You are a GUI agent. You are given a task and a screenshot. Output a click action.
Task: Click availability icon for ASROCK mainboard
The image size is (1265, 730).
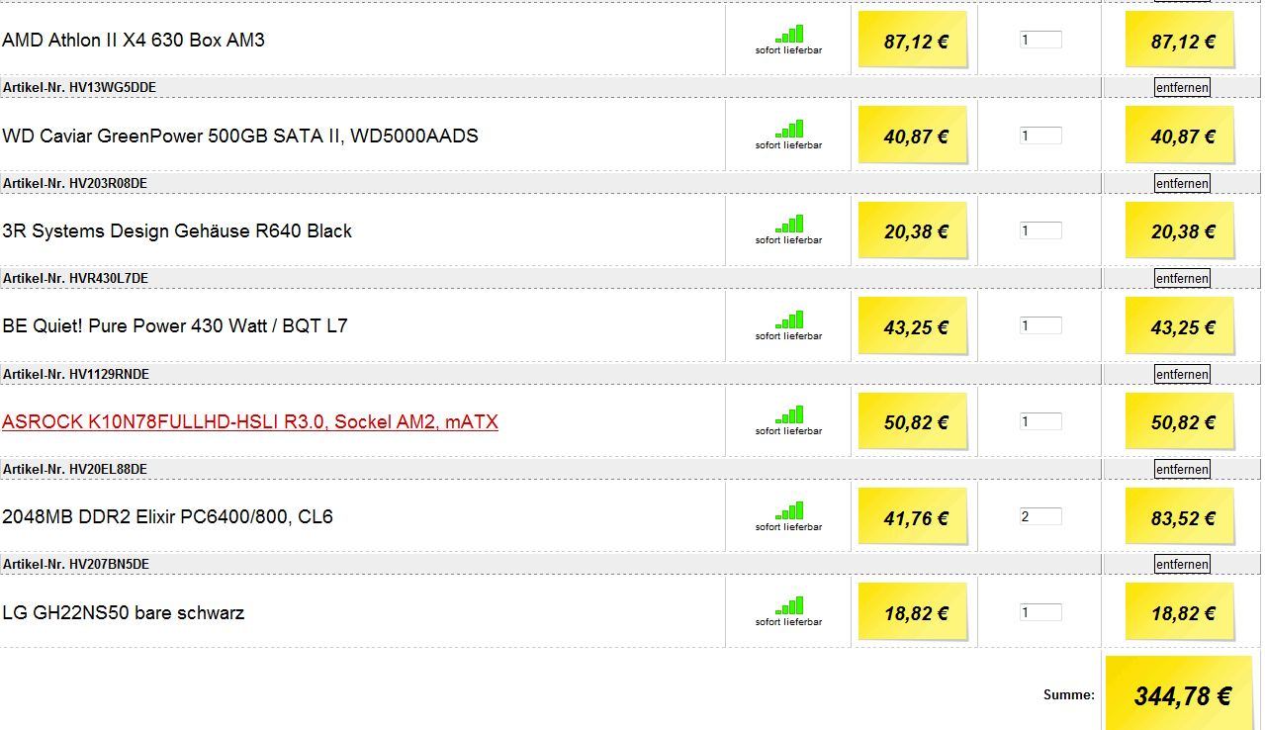point(789,415)
